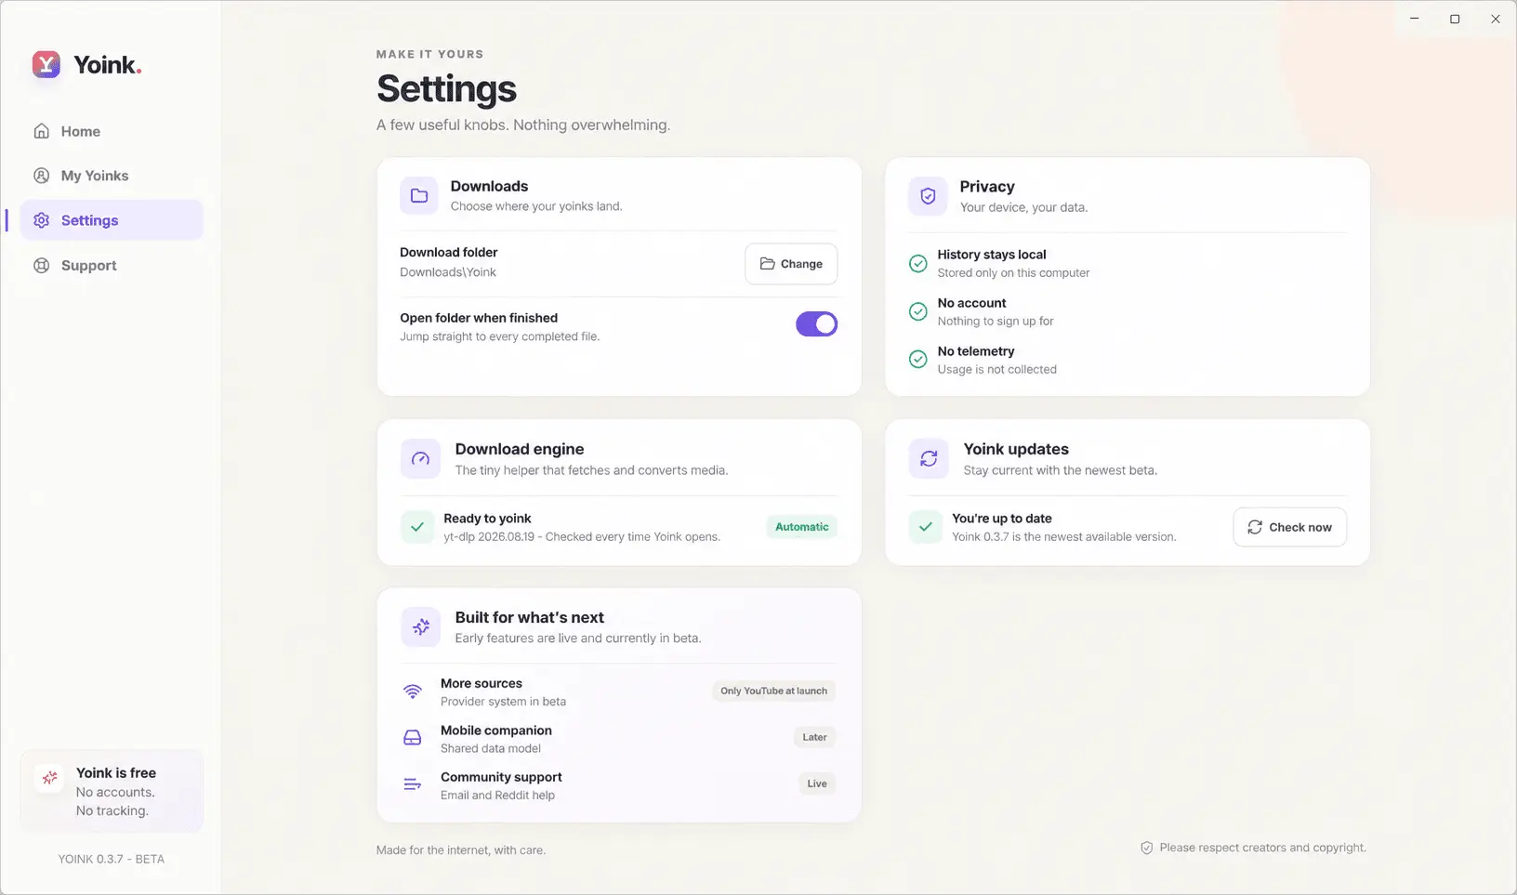Click the Check now button
The image size is (1517, 895).
1289,527
